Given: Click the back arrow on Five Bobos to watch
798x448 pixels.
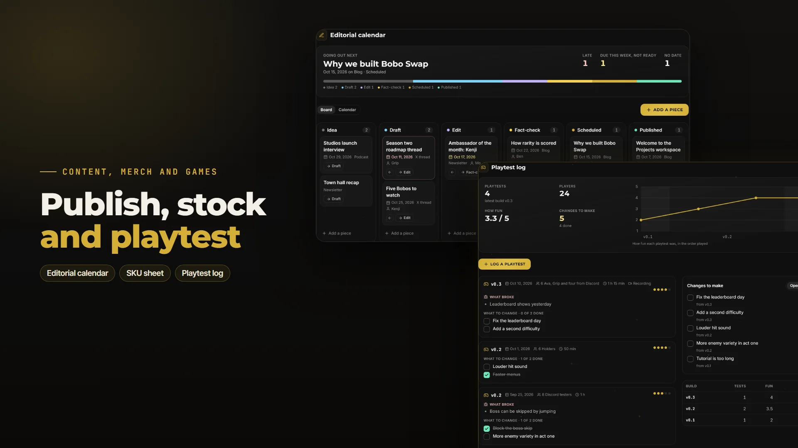Looking at the screenshot, I should click(389, 218).
